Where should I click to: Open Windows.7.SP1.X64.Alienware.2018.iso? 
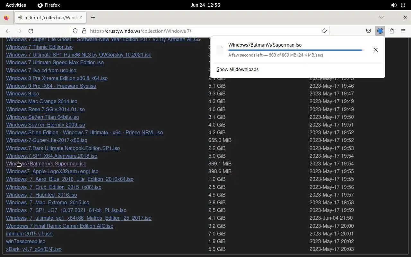pyautogui.click(x=52, y=156)
